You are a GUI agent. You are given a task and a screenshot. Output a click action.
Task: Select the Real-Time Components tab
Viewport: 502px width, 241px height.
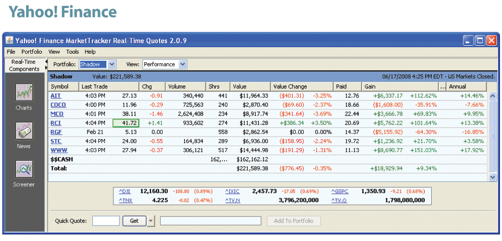[x=24, y=65]
